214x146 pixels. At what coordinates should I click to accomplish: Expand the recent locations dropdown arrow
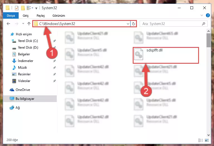coord(23,24)
